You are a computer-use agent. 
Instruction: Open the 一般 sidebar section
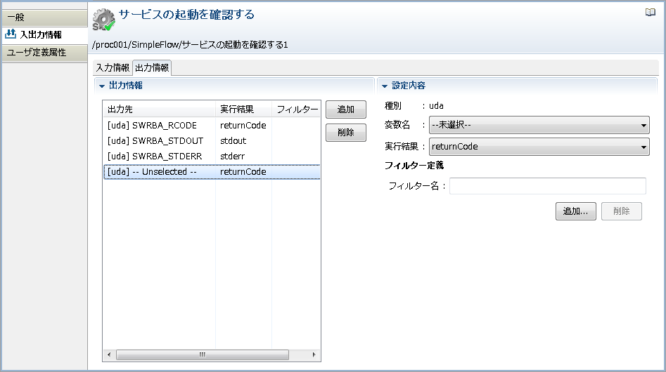coord(44,18)
